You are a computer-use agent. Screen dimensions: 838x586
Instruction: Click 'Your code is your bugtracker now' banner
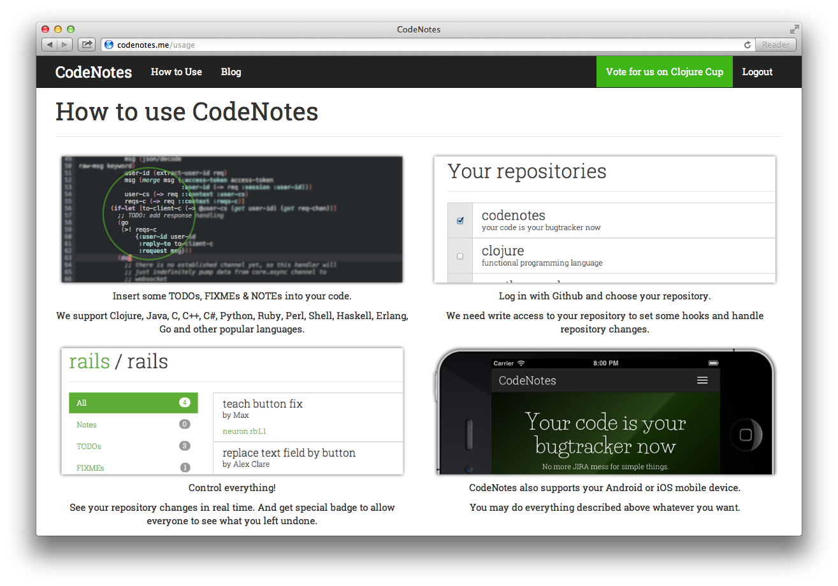click(x=605, y=434)
